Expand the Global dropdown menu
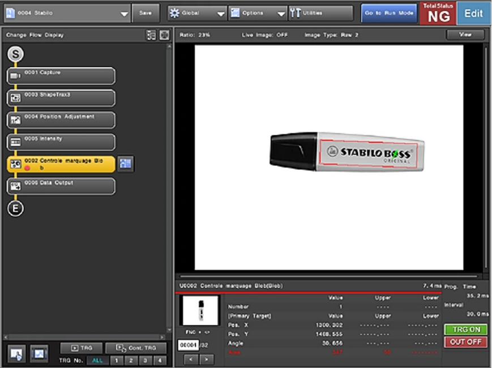 (x=197, y=13)
